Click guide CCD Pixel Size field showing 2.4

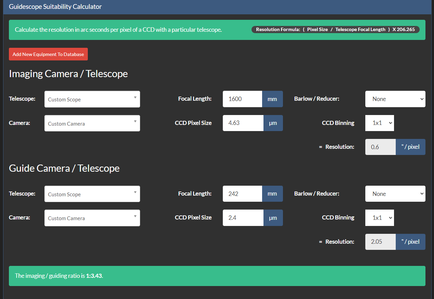point(243,218)
